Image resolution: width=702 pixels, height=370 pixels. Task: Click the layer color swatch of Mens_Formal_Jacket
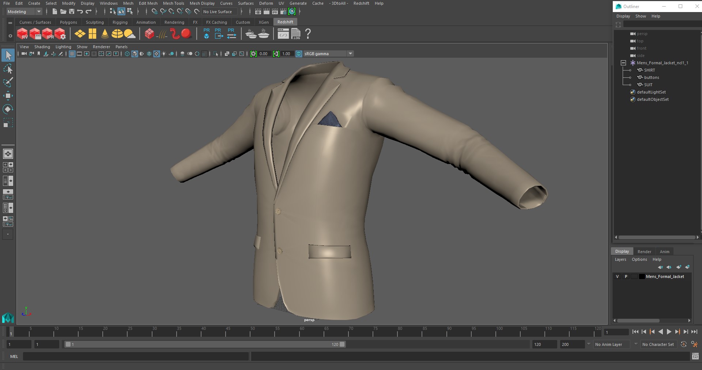pos(642,276)
